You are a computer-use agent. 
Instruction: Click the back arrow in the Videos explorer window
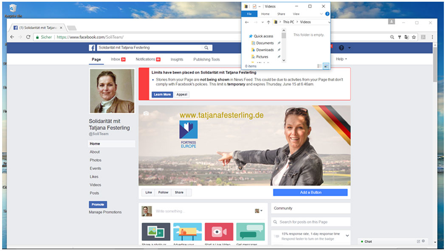[247, 22]
